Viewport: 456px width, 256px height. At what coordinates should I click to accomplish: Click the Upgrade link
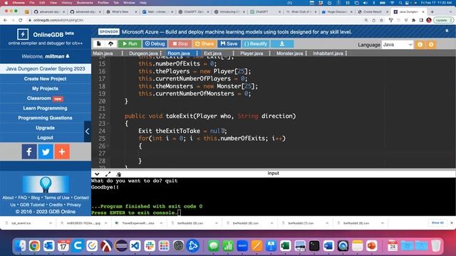46,128
